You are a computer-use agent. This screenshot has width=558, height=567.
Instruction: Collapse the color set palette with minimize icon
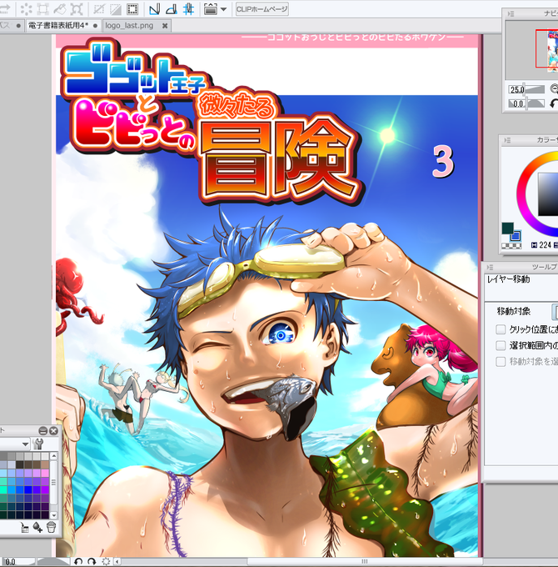pyautogui.click(x=43, y=431)
